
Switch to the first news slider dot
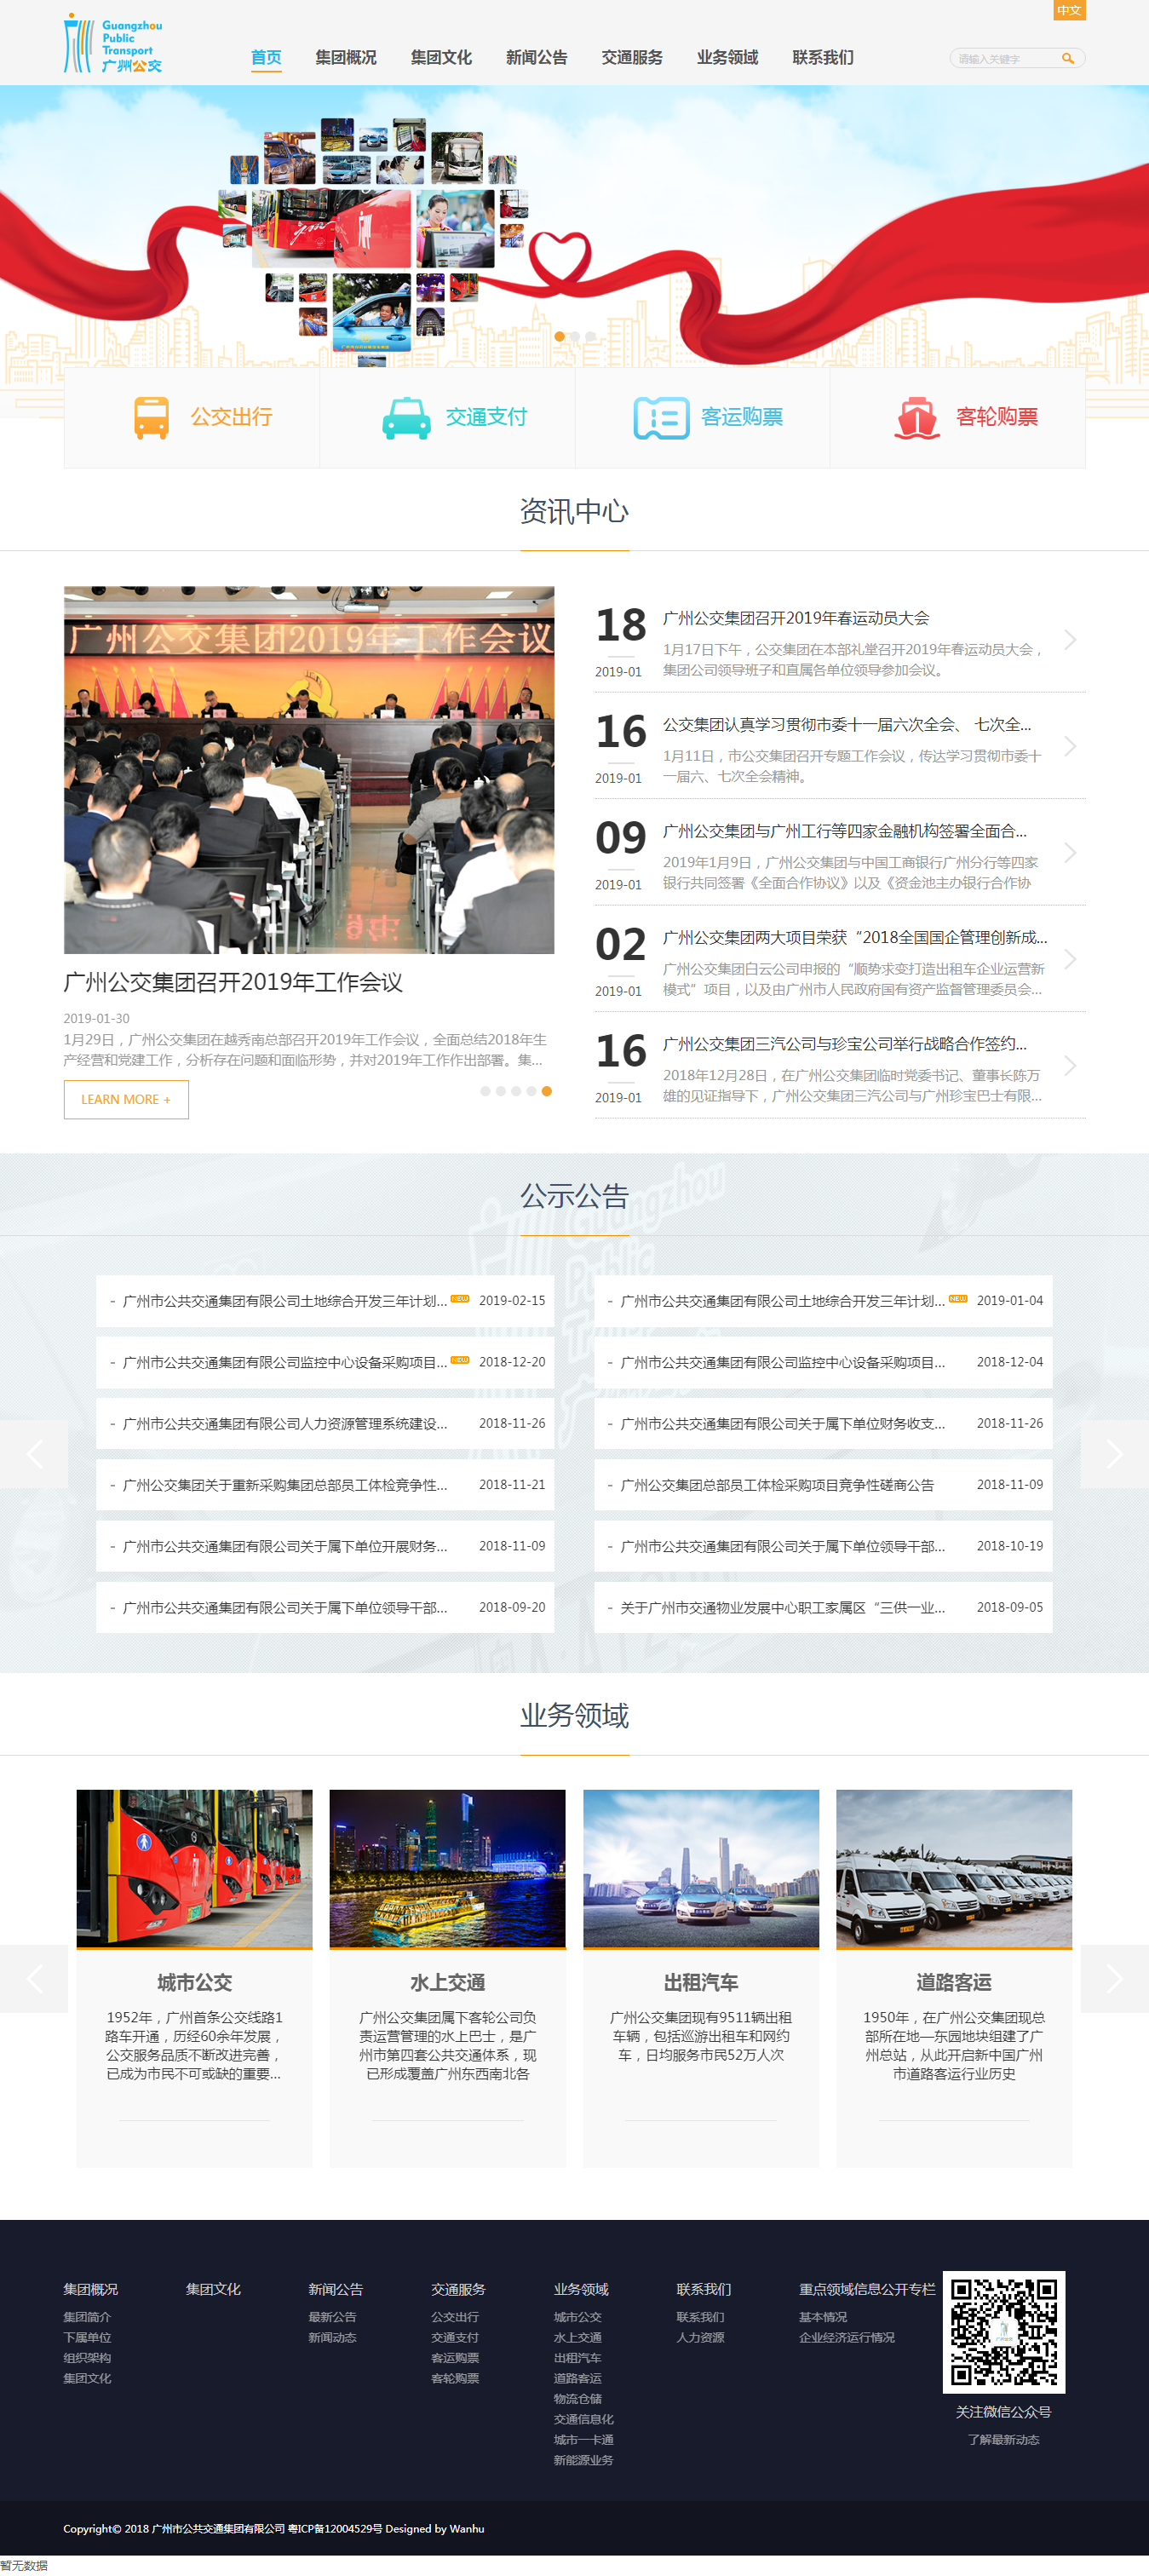tap(485, 1091)
